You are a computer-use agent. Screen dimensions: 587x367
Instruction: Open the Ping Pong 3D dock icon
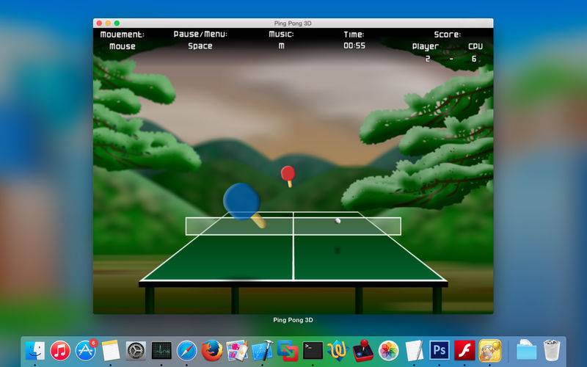coord(489,351)
